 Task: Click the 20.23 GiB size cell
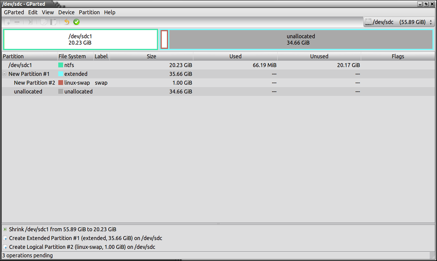(181, 65)
